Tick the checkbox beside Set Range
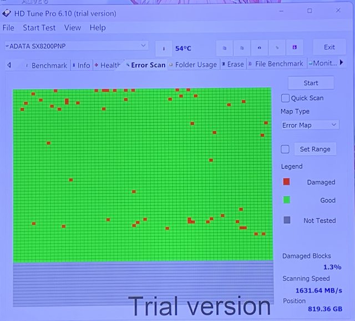355x321 pixels. coord(285,149)
